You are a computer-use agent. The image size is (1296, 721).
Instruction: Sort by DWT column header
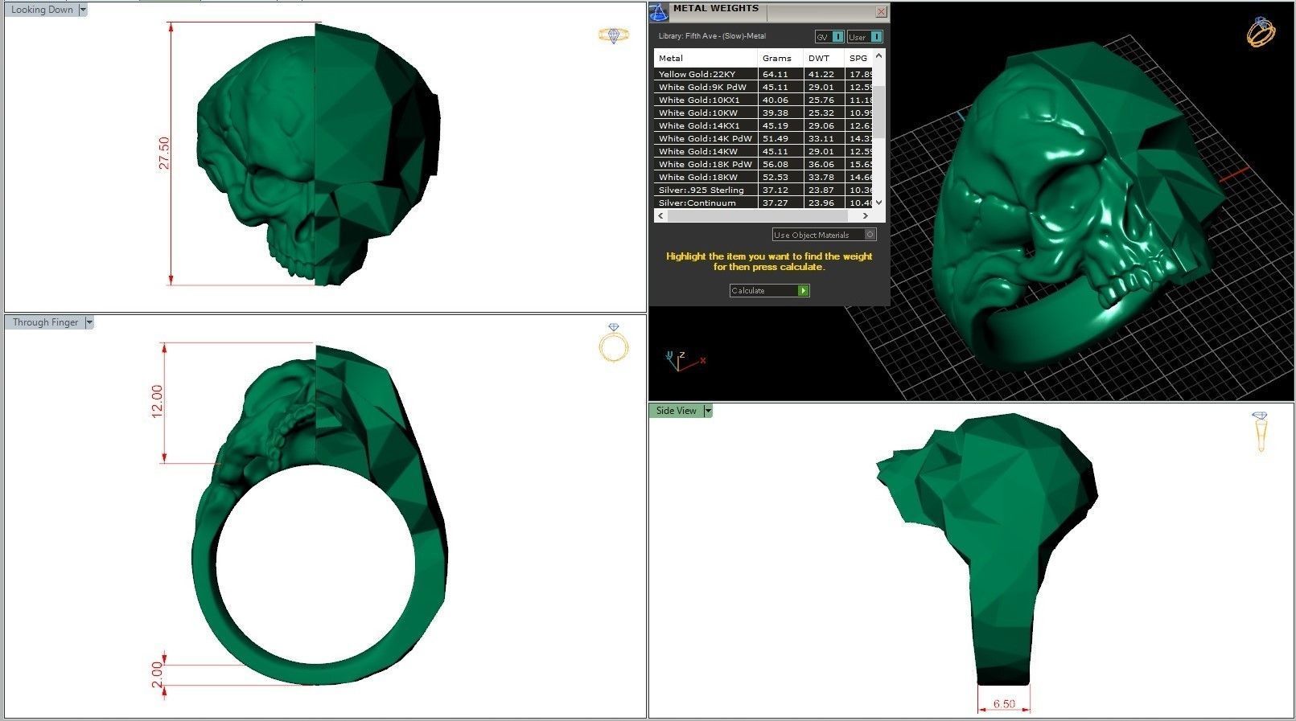[x=824, y=58]
